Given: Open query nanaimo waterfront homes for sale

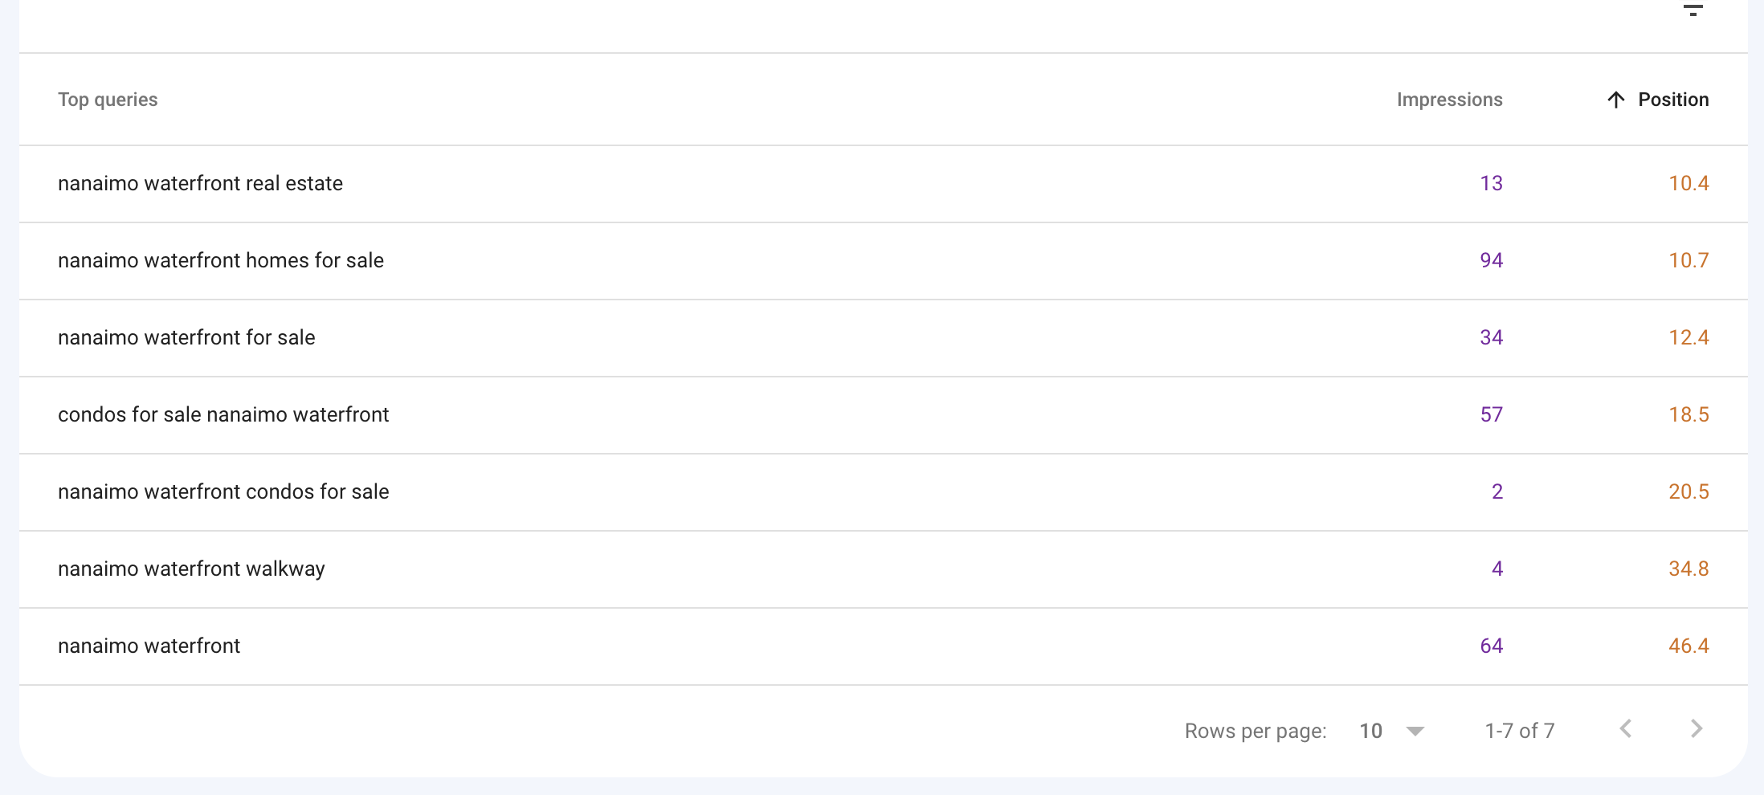Looking at the screenshot, I should pos(221,261).
